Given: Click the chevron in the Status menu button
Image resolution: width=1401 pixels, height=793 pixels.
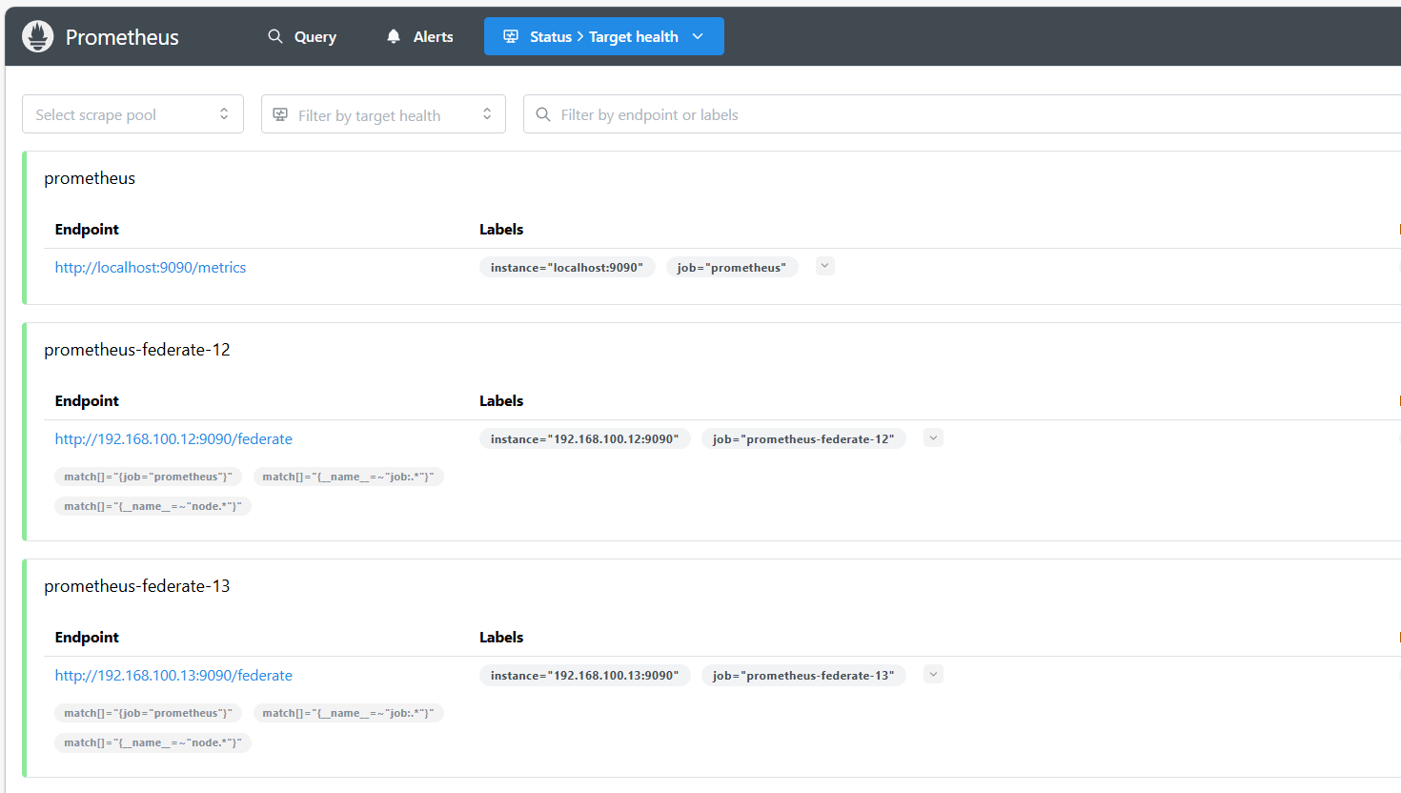Looking at the screenshot, I should 698,36.
